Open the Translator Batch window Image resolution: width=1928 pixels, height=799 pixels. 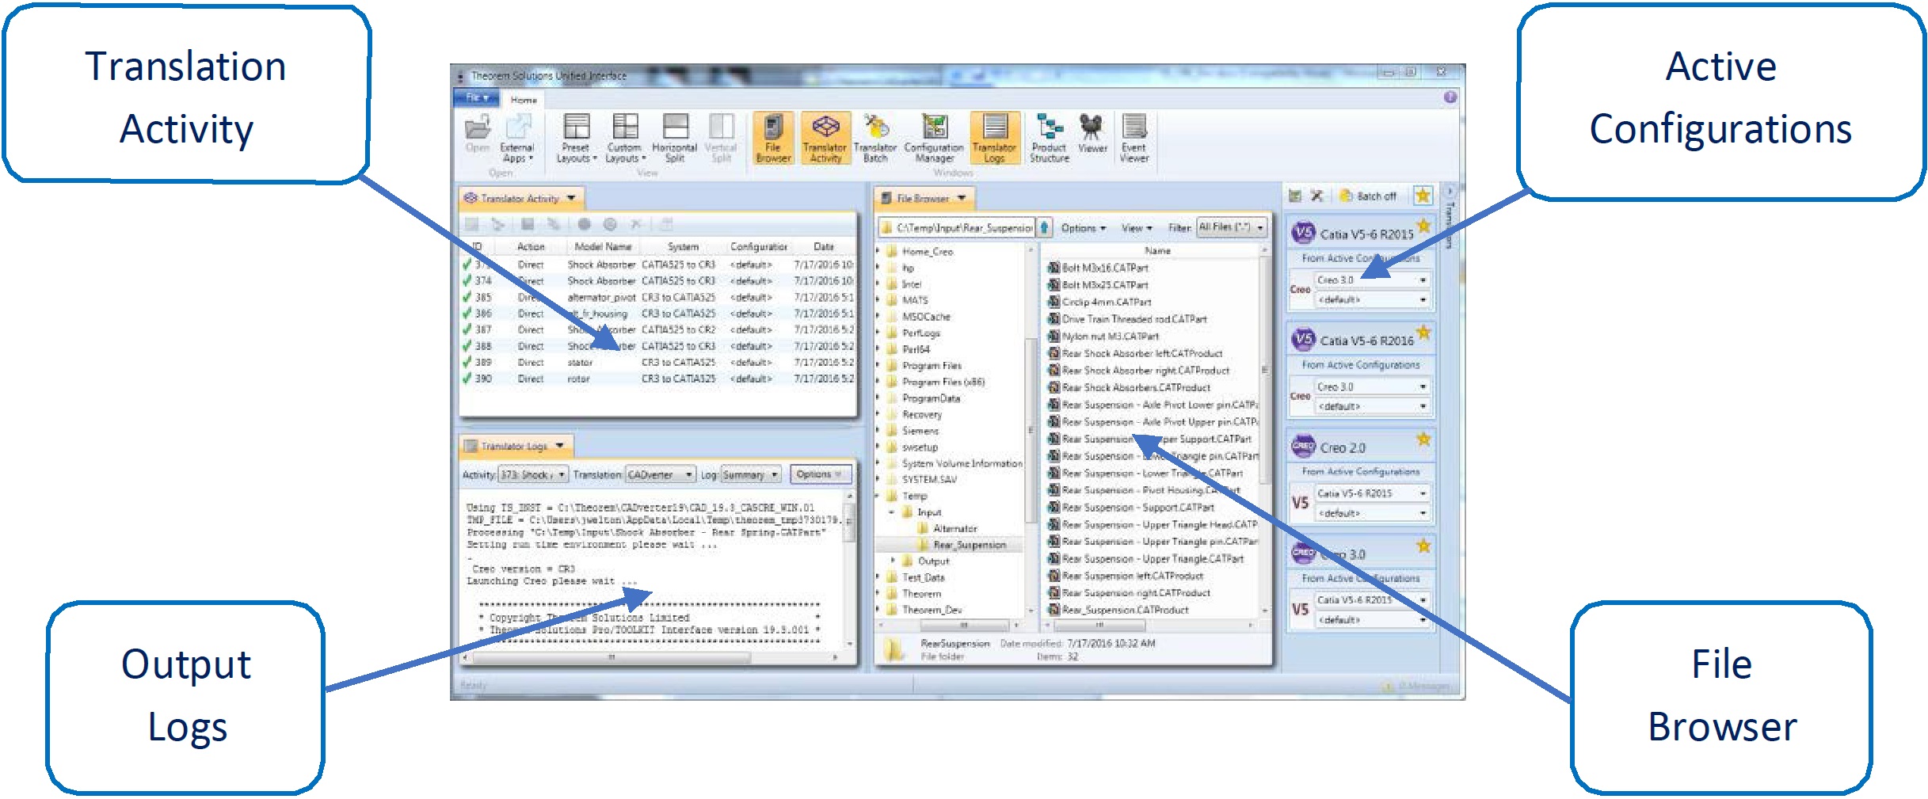click(875, 138)
